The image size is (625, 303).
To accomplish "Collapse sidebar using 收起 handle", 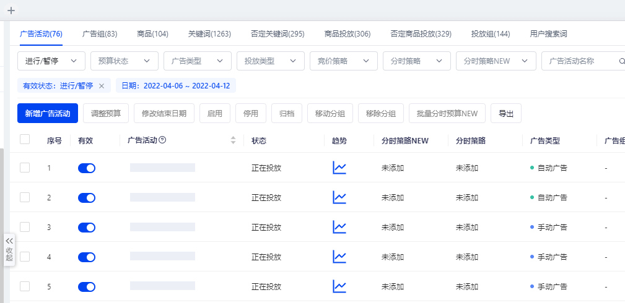I will (x=9, y=249).
